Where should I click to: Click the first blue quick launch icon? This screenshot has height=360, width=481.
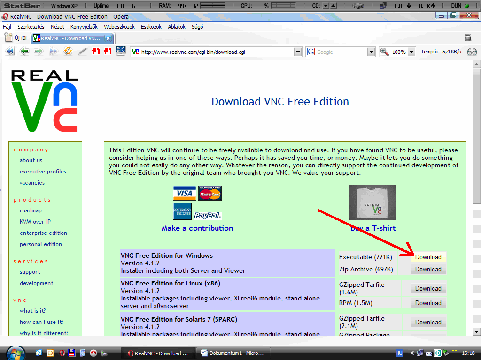tap(39, 353)
